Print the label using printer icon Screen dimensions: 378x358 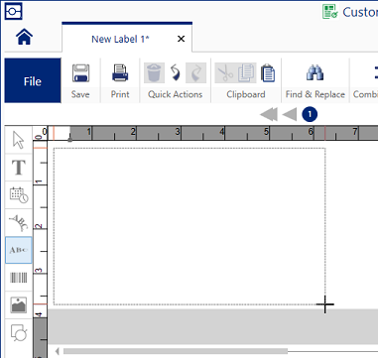click(x=120, y=73)
